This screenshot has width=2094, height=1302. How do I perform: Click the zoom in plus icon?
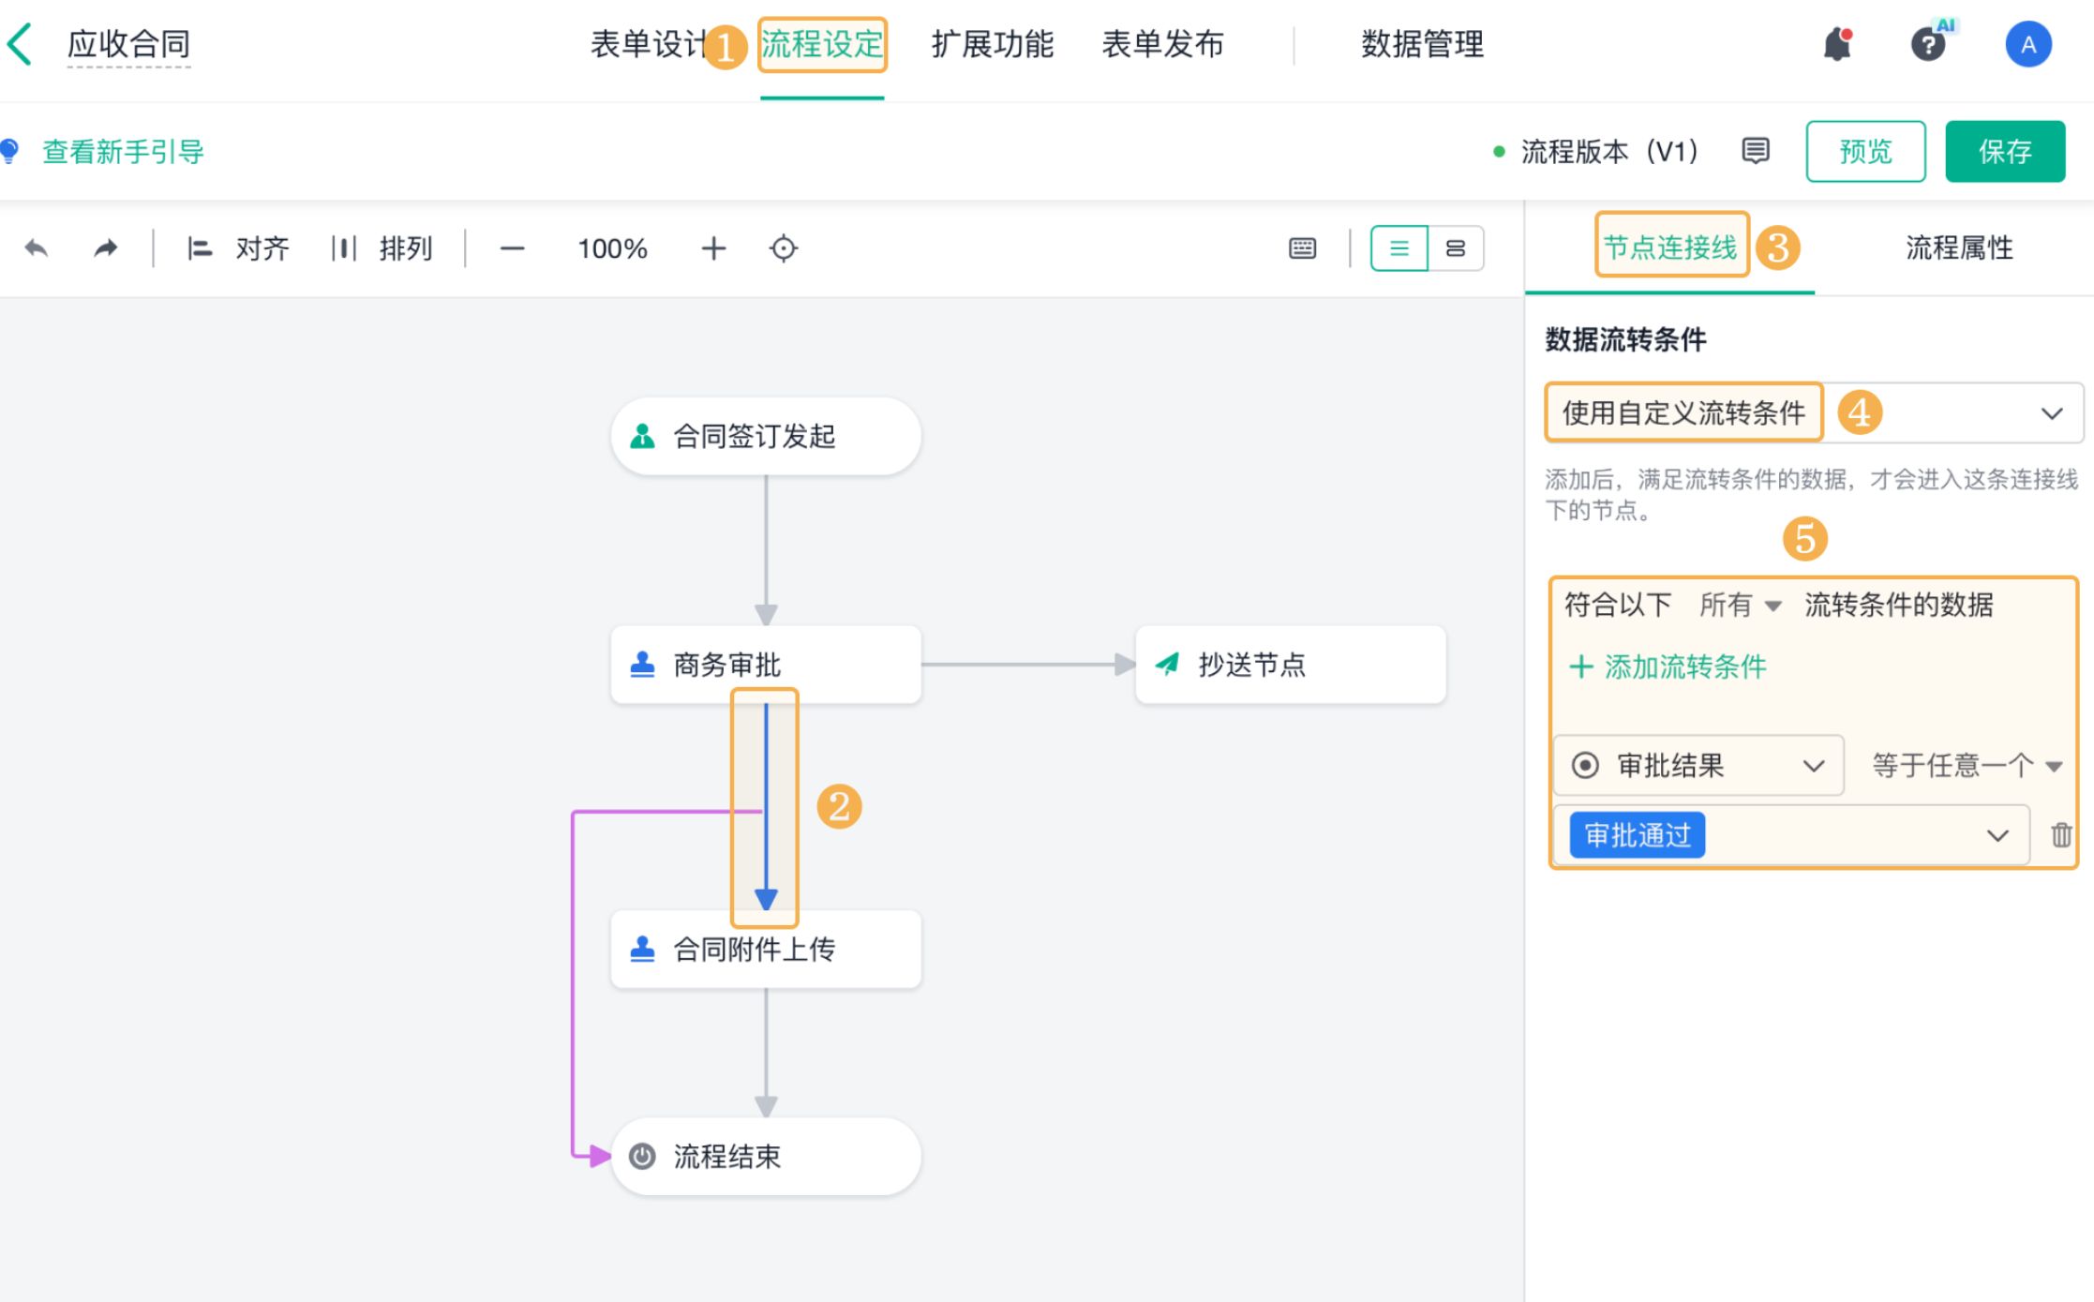click(713, 248)
